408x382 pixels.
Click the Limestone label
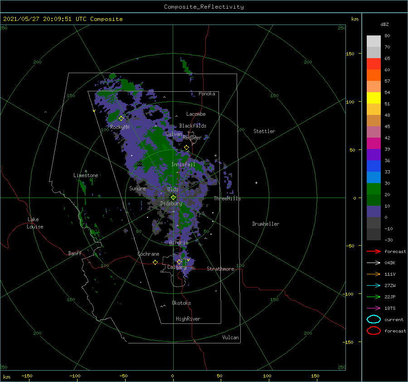[86, 175]
